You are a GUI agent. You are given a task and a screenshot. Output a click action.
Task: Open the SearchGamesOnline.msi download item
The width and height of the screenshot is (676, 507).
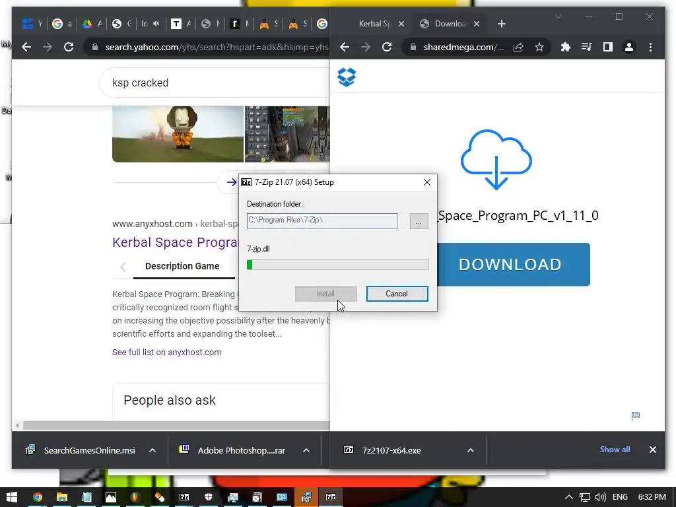tap(82, 450)
